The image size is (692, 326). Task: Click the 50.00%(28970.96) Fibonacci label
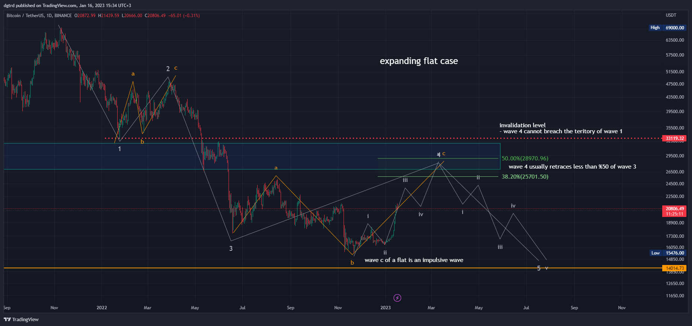(x=525, y=159)
